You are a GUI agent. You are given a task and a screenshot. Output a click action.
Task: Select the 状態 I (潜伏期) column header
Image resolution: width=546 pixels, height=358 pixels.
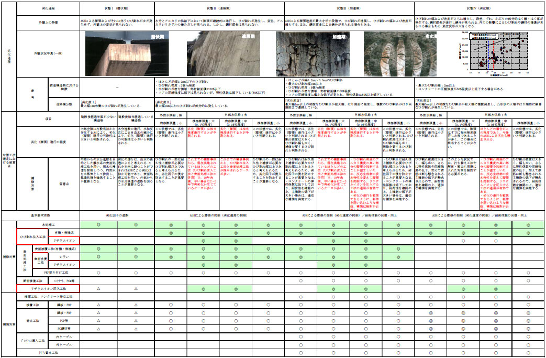coord(116,9)
